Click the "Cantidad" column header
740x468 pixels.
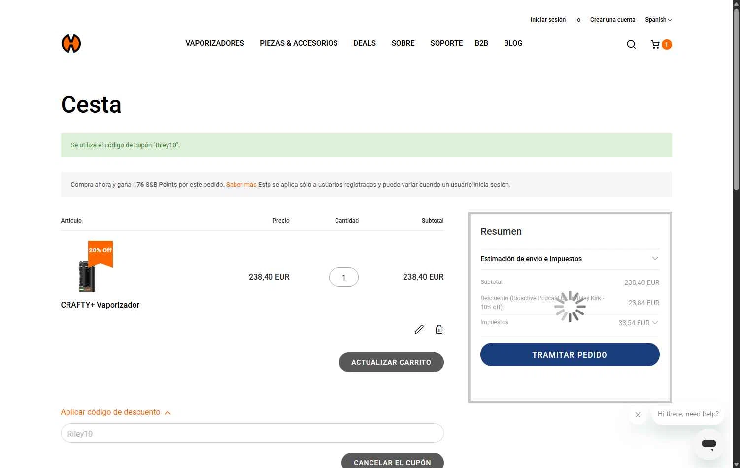tap(347, 221)
